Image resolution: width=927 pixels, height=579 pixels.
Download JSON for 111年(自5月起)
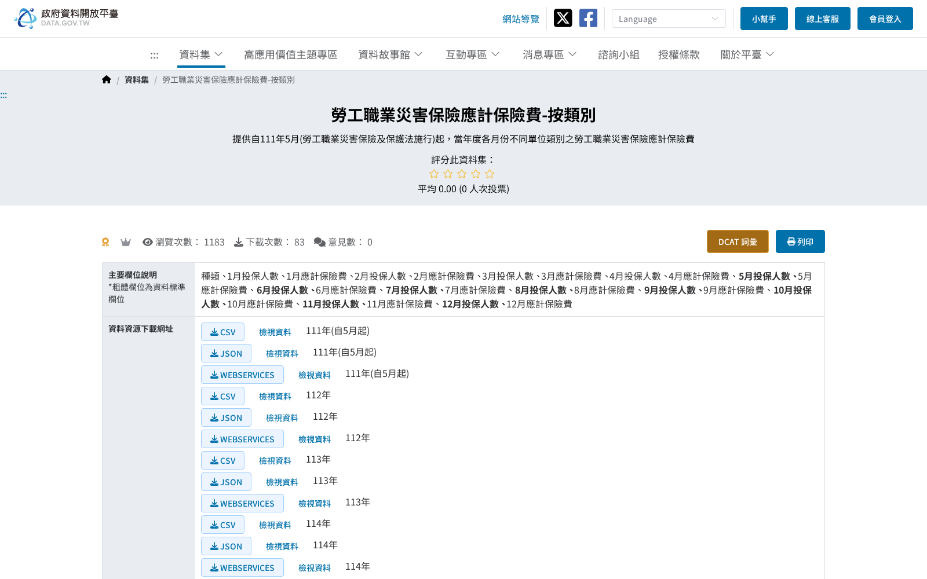click(226, 353)
